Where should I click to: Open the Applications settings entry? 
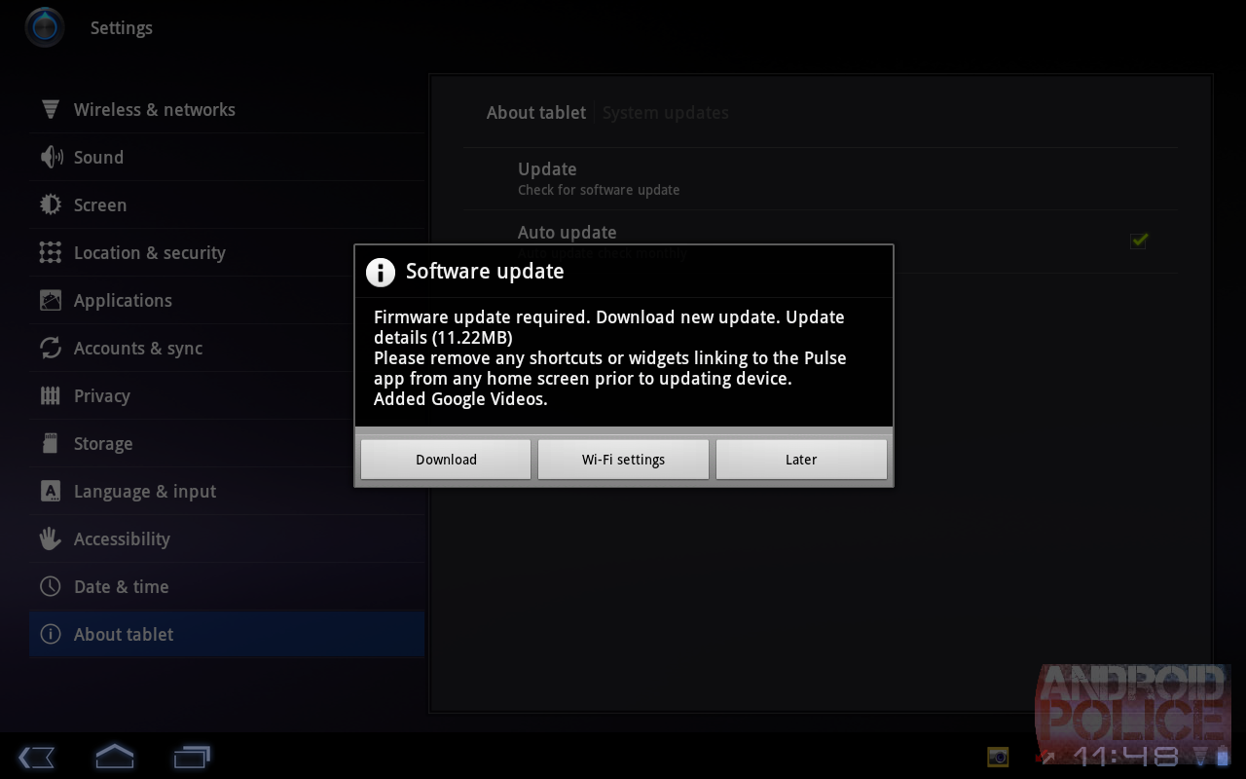(227, 300)
